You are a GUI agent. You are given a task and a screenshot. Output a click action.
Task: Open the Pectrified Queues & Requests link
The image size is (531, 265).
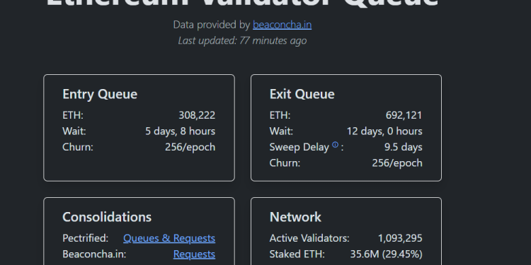tap(169, 238)
